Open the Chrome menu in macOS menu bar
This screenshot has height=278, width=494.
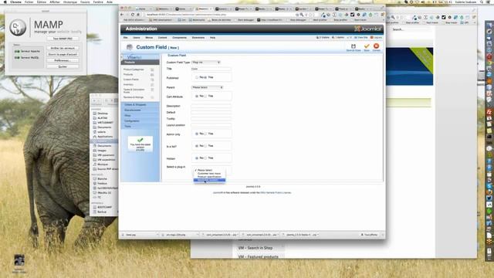pyautogui.click(x=15, y=2)
